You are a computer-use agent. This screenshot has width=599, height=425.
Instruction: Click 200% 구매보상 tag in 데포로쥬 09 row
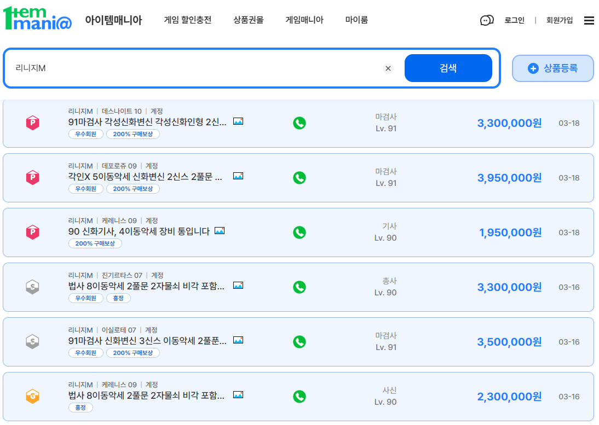pyautogui.click(x=133, y=189)
